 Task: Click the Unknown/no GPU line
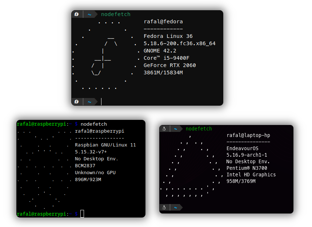click(x=95, y=173)
